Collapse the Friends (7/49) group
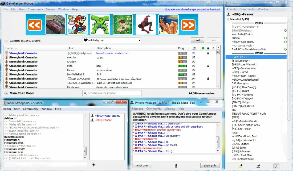This screenshot has width=293, height=171. (x=227, y=19)
